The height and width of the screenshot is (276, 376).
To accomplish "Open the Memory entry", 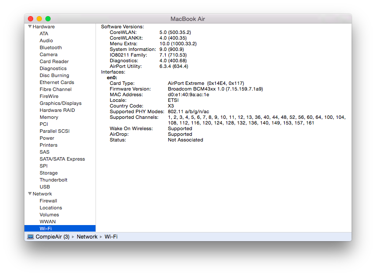I will [49, 117].
